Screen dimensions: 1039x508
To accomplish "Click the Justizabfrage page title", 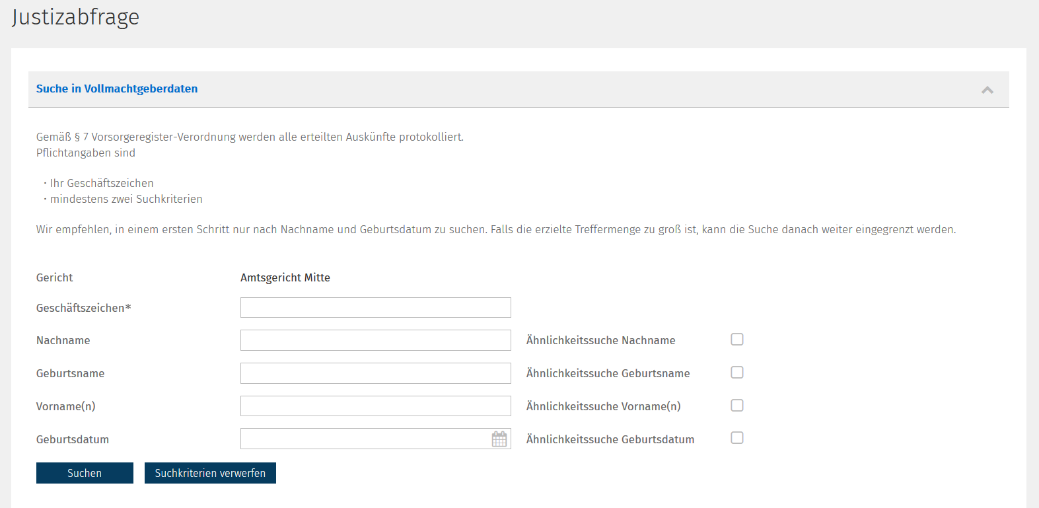I will (75, 17).
